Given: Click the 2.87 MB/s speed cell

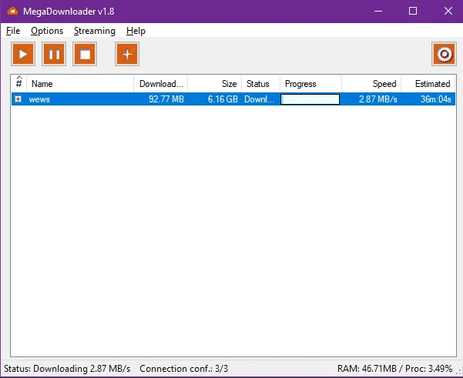Looking at the screenshot, I should pos(378,99).
